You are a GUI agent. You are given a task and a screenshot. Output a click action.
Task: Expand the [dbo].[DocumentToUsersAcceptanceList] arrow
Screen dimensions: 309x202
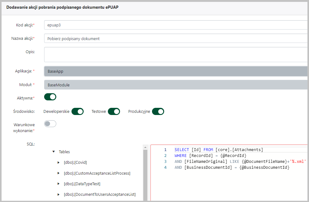(x=58, y=195)
